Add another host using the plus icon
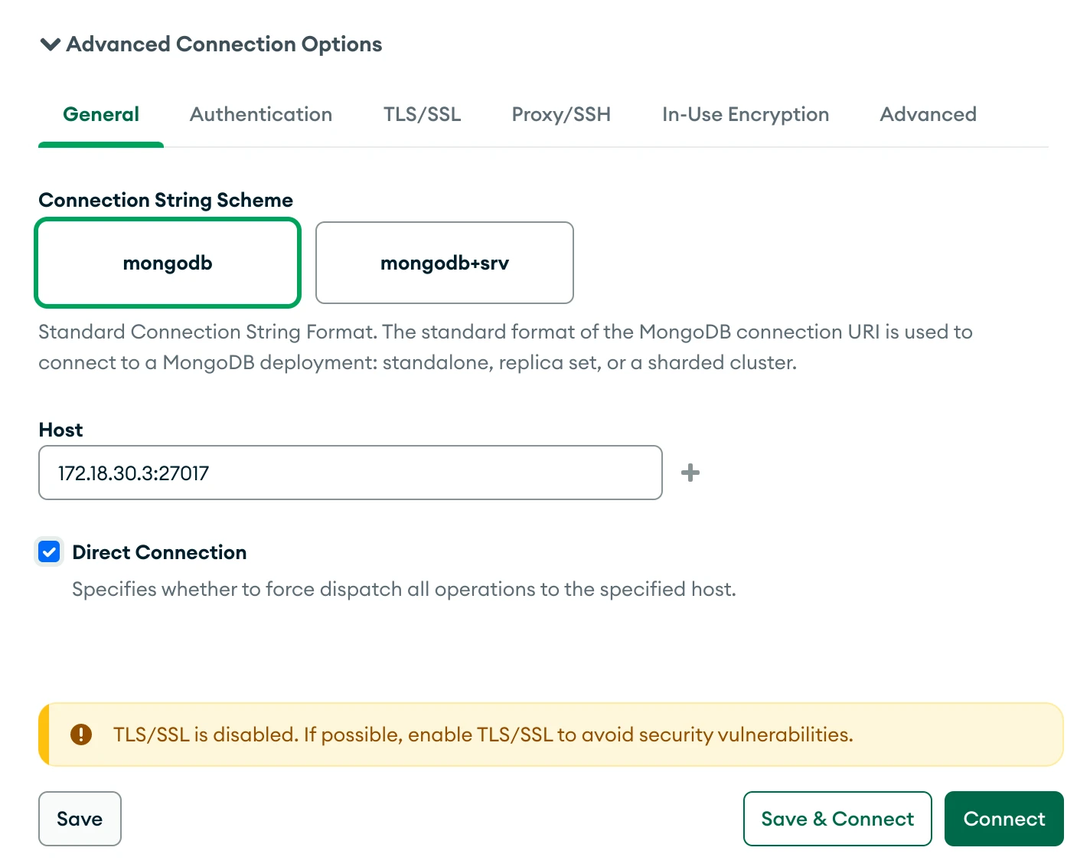The height and width of the screenshot is (867, 1090). pos(690,473)
